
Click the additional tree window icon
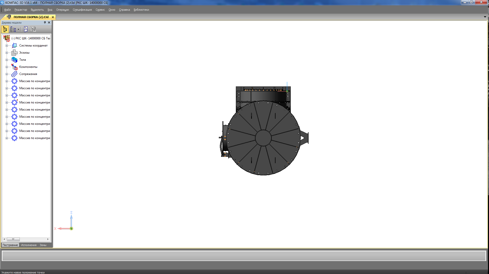pyautogui.click(x=33, y=29)
